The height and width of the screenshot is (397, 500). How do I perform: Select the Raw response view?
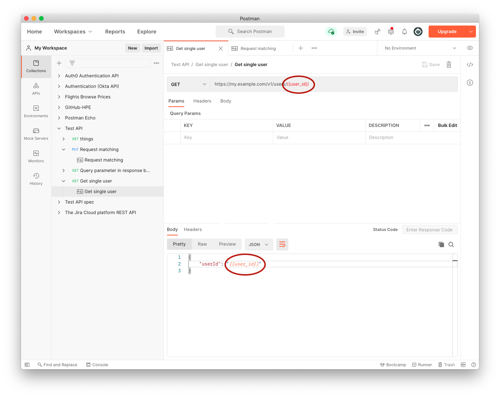pos(202,244)
